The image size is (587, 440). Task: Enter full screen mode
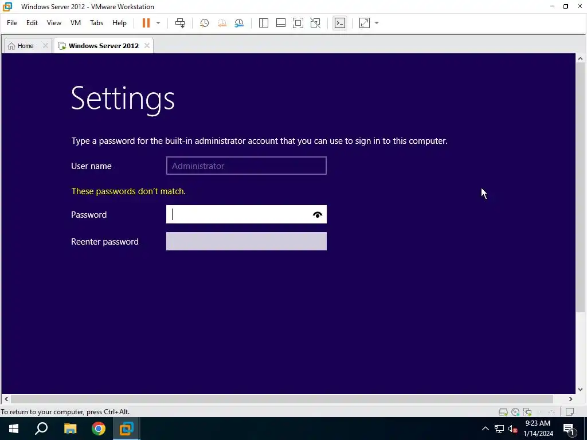tap(298, 23)
